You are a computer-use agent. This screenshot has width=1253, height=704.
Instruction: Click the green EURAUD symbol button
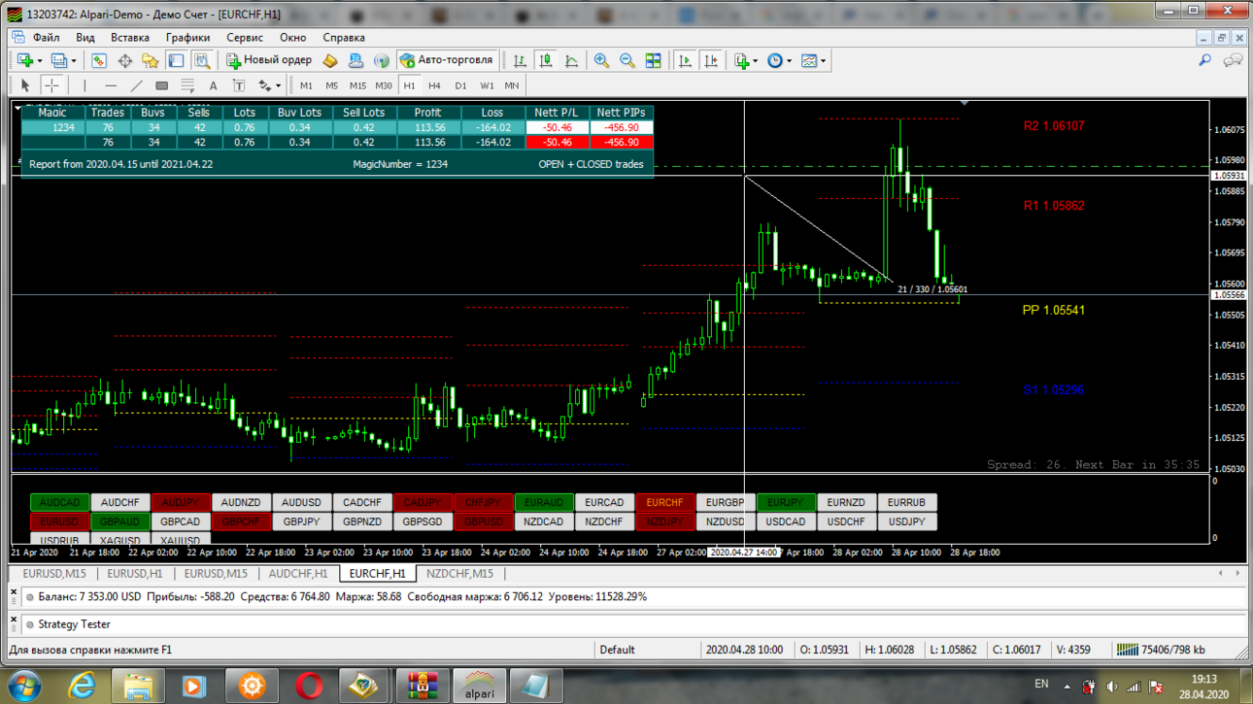[544, 503]
